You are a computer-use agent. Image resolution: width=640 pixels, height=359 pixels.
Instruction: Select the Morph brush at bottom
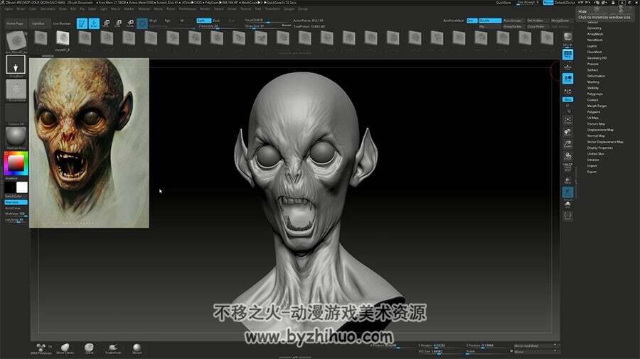(137, 348)
